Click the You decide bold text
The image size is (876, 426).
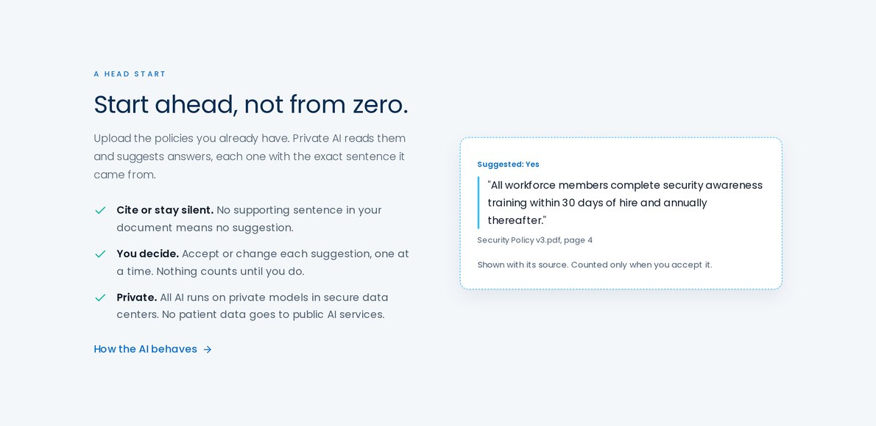point(147,253)
